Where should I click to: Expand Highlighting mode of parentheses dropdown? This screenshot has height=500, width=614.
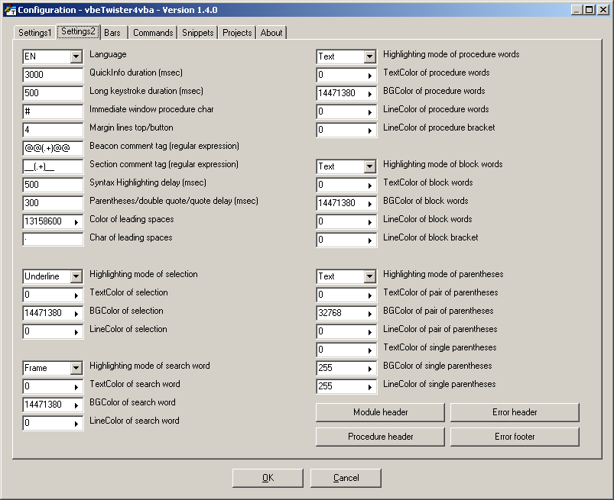(369, 276)
